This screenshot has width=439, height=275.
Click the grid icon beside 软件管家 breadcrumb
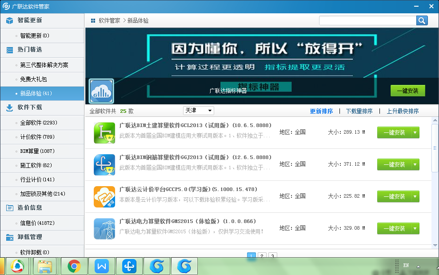click(x=93, y=20)
